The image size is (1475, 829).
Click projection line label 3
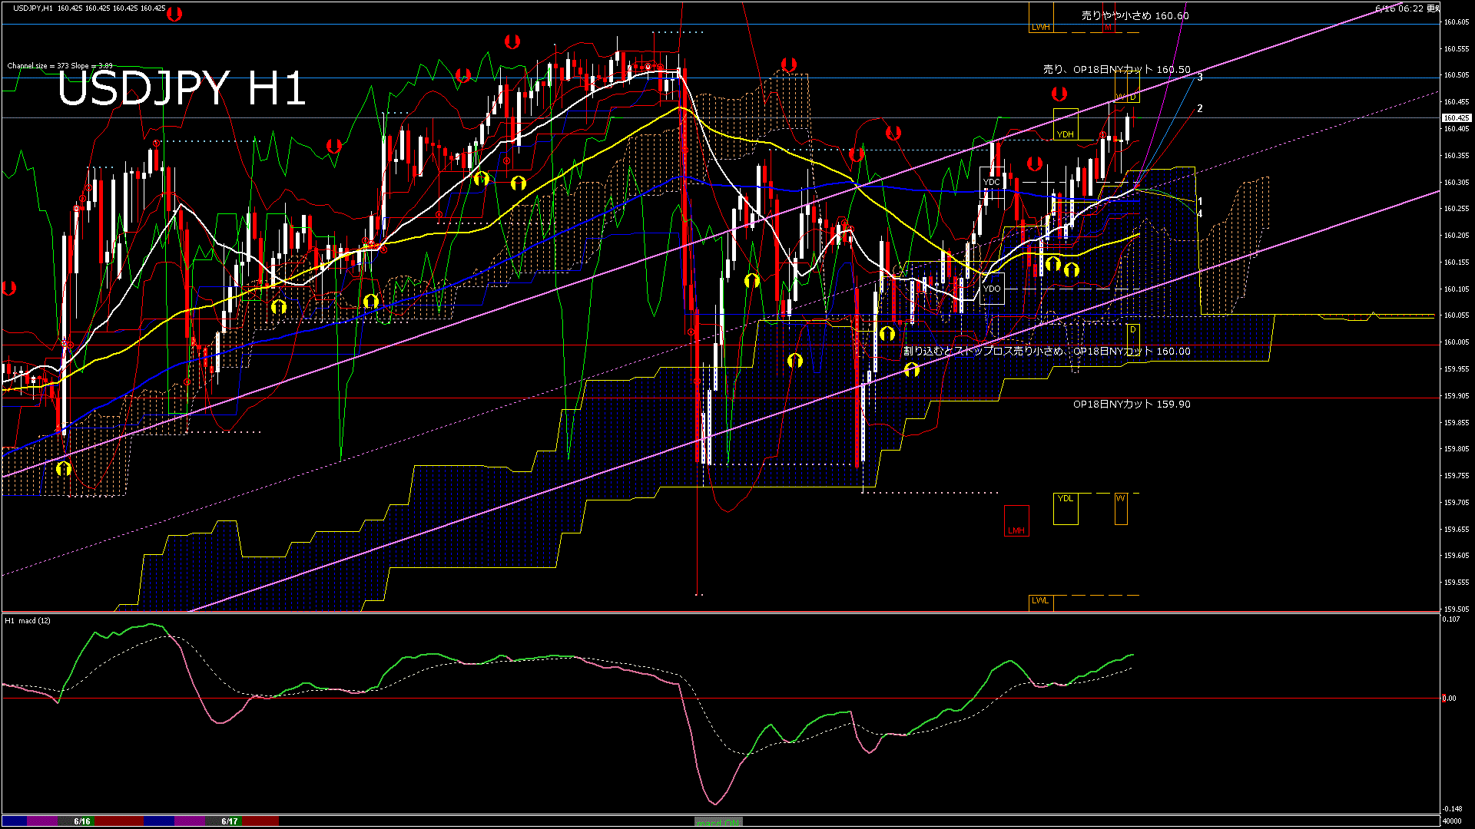[1200, 78]
